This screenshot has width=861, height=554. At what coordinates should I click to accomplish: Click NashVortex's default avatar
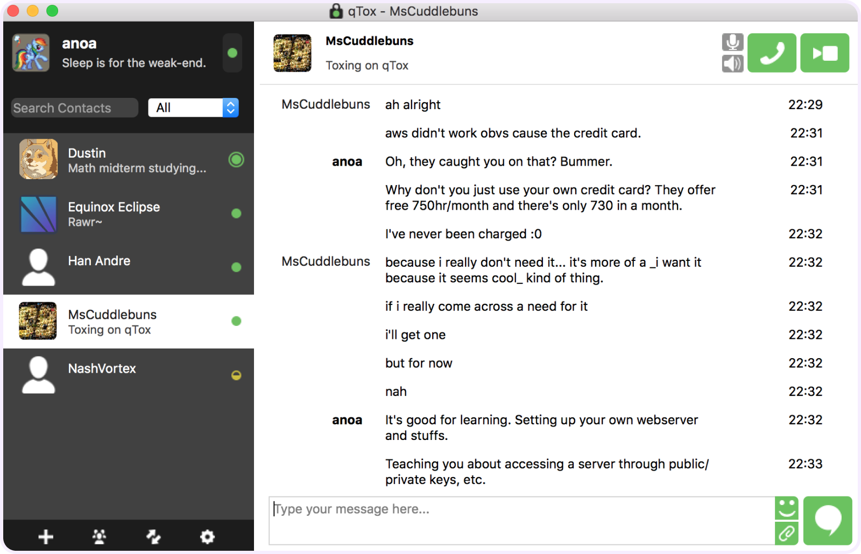pos(38,375)
